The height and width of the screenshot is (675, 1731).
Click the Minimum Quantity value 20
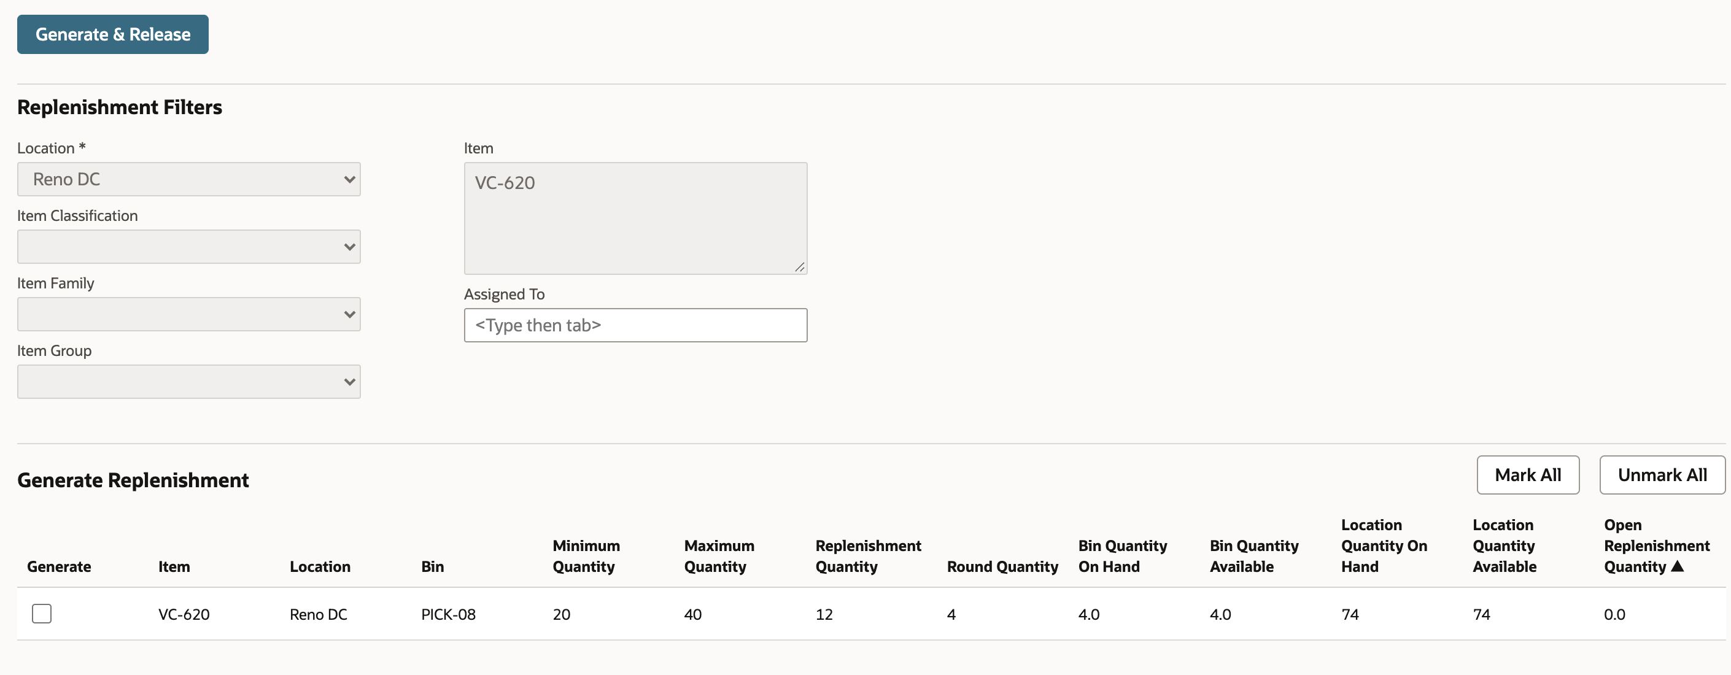click(x=561, y=614)
